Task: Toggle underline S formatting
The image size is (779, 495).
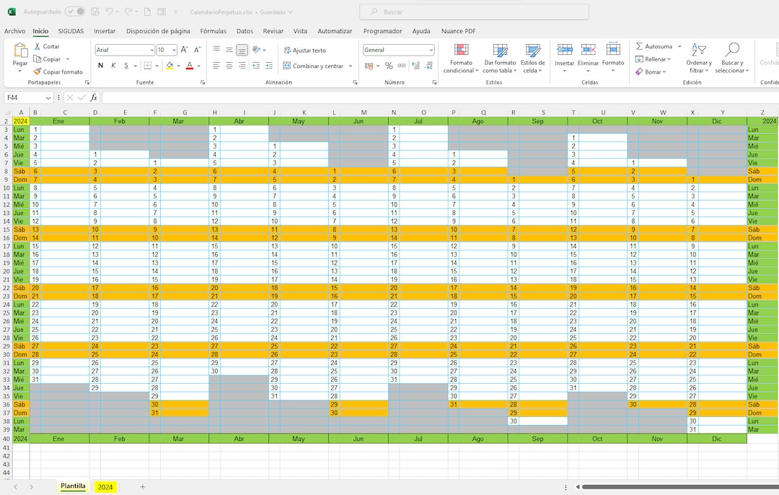Action: (x=126, y=66)
